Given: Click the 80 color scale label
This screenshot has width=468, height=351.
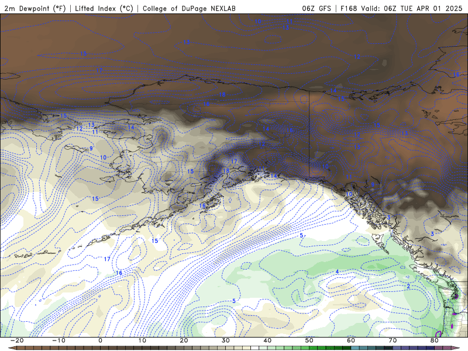Looking at the screenshot, I should click(435, 340).
